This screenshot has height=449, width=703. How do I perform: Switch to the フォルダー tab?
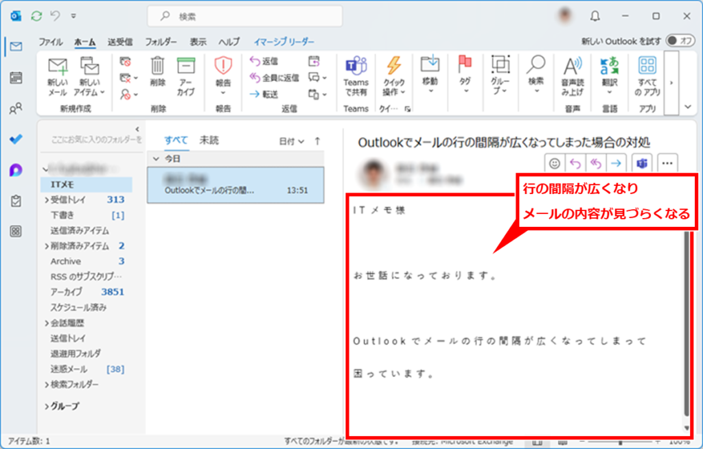click(161, 42)
